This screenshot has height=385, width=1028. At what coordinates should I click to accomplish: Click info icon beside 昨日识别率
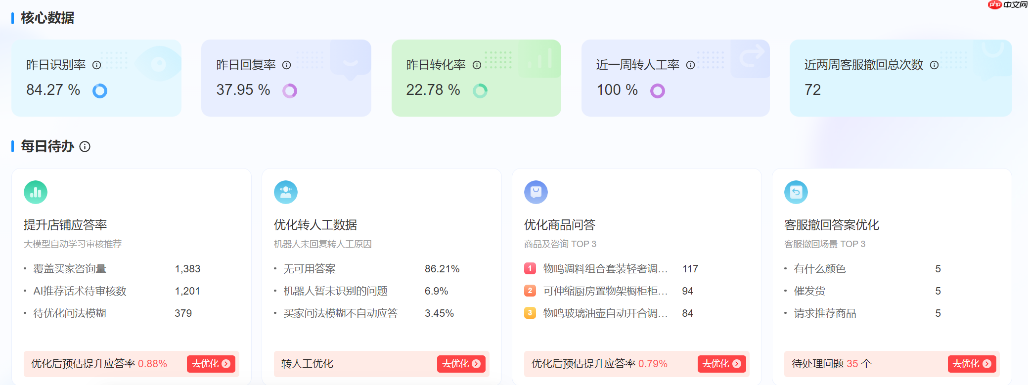97,65
